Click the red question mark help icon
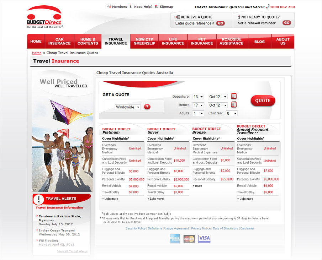This screenshot has height=260, width=322. tap(147, 107)
